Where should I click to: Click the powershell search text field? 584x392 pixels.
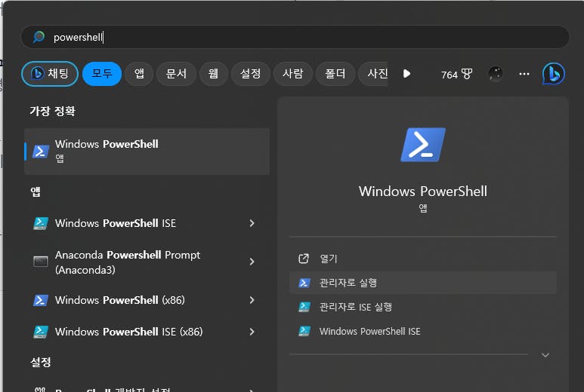pos(295,37)
